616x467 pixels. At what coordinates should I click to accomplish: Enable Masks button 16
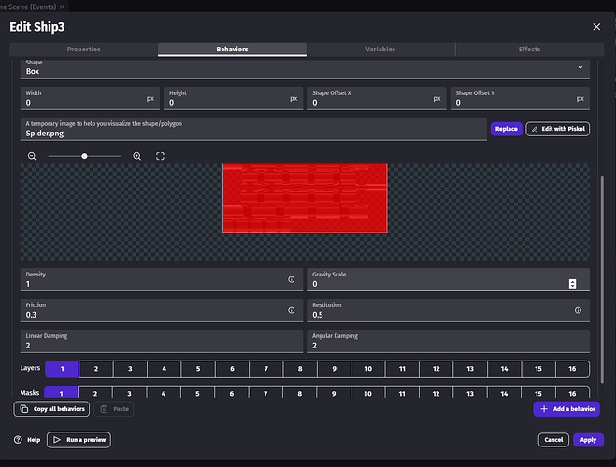tap(572, 392)
